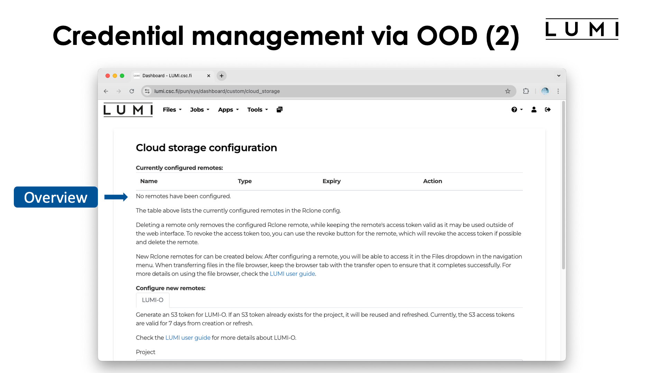Click the LUMI user guide link near LUMI-O

(x=188, y=337)
